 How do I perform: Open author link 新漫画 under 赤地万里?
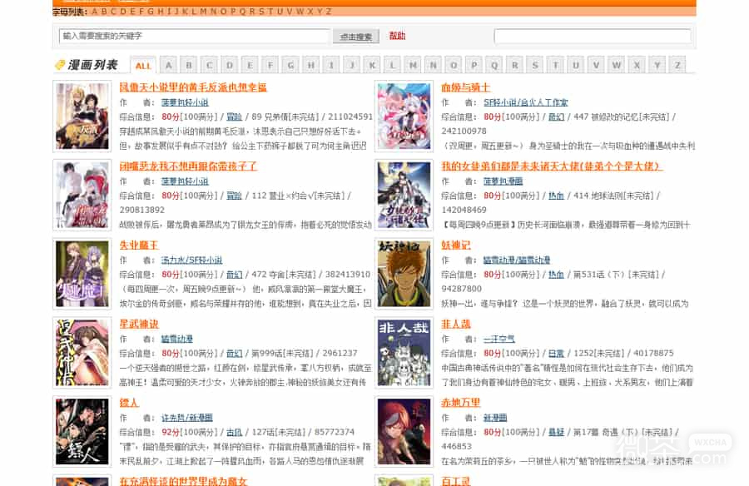coord(495,418)
